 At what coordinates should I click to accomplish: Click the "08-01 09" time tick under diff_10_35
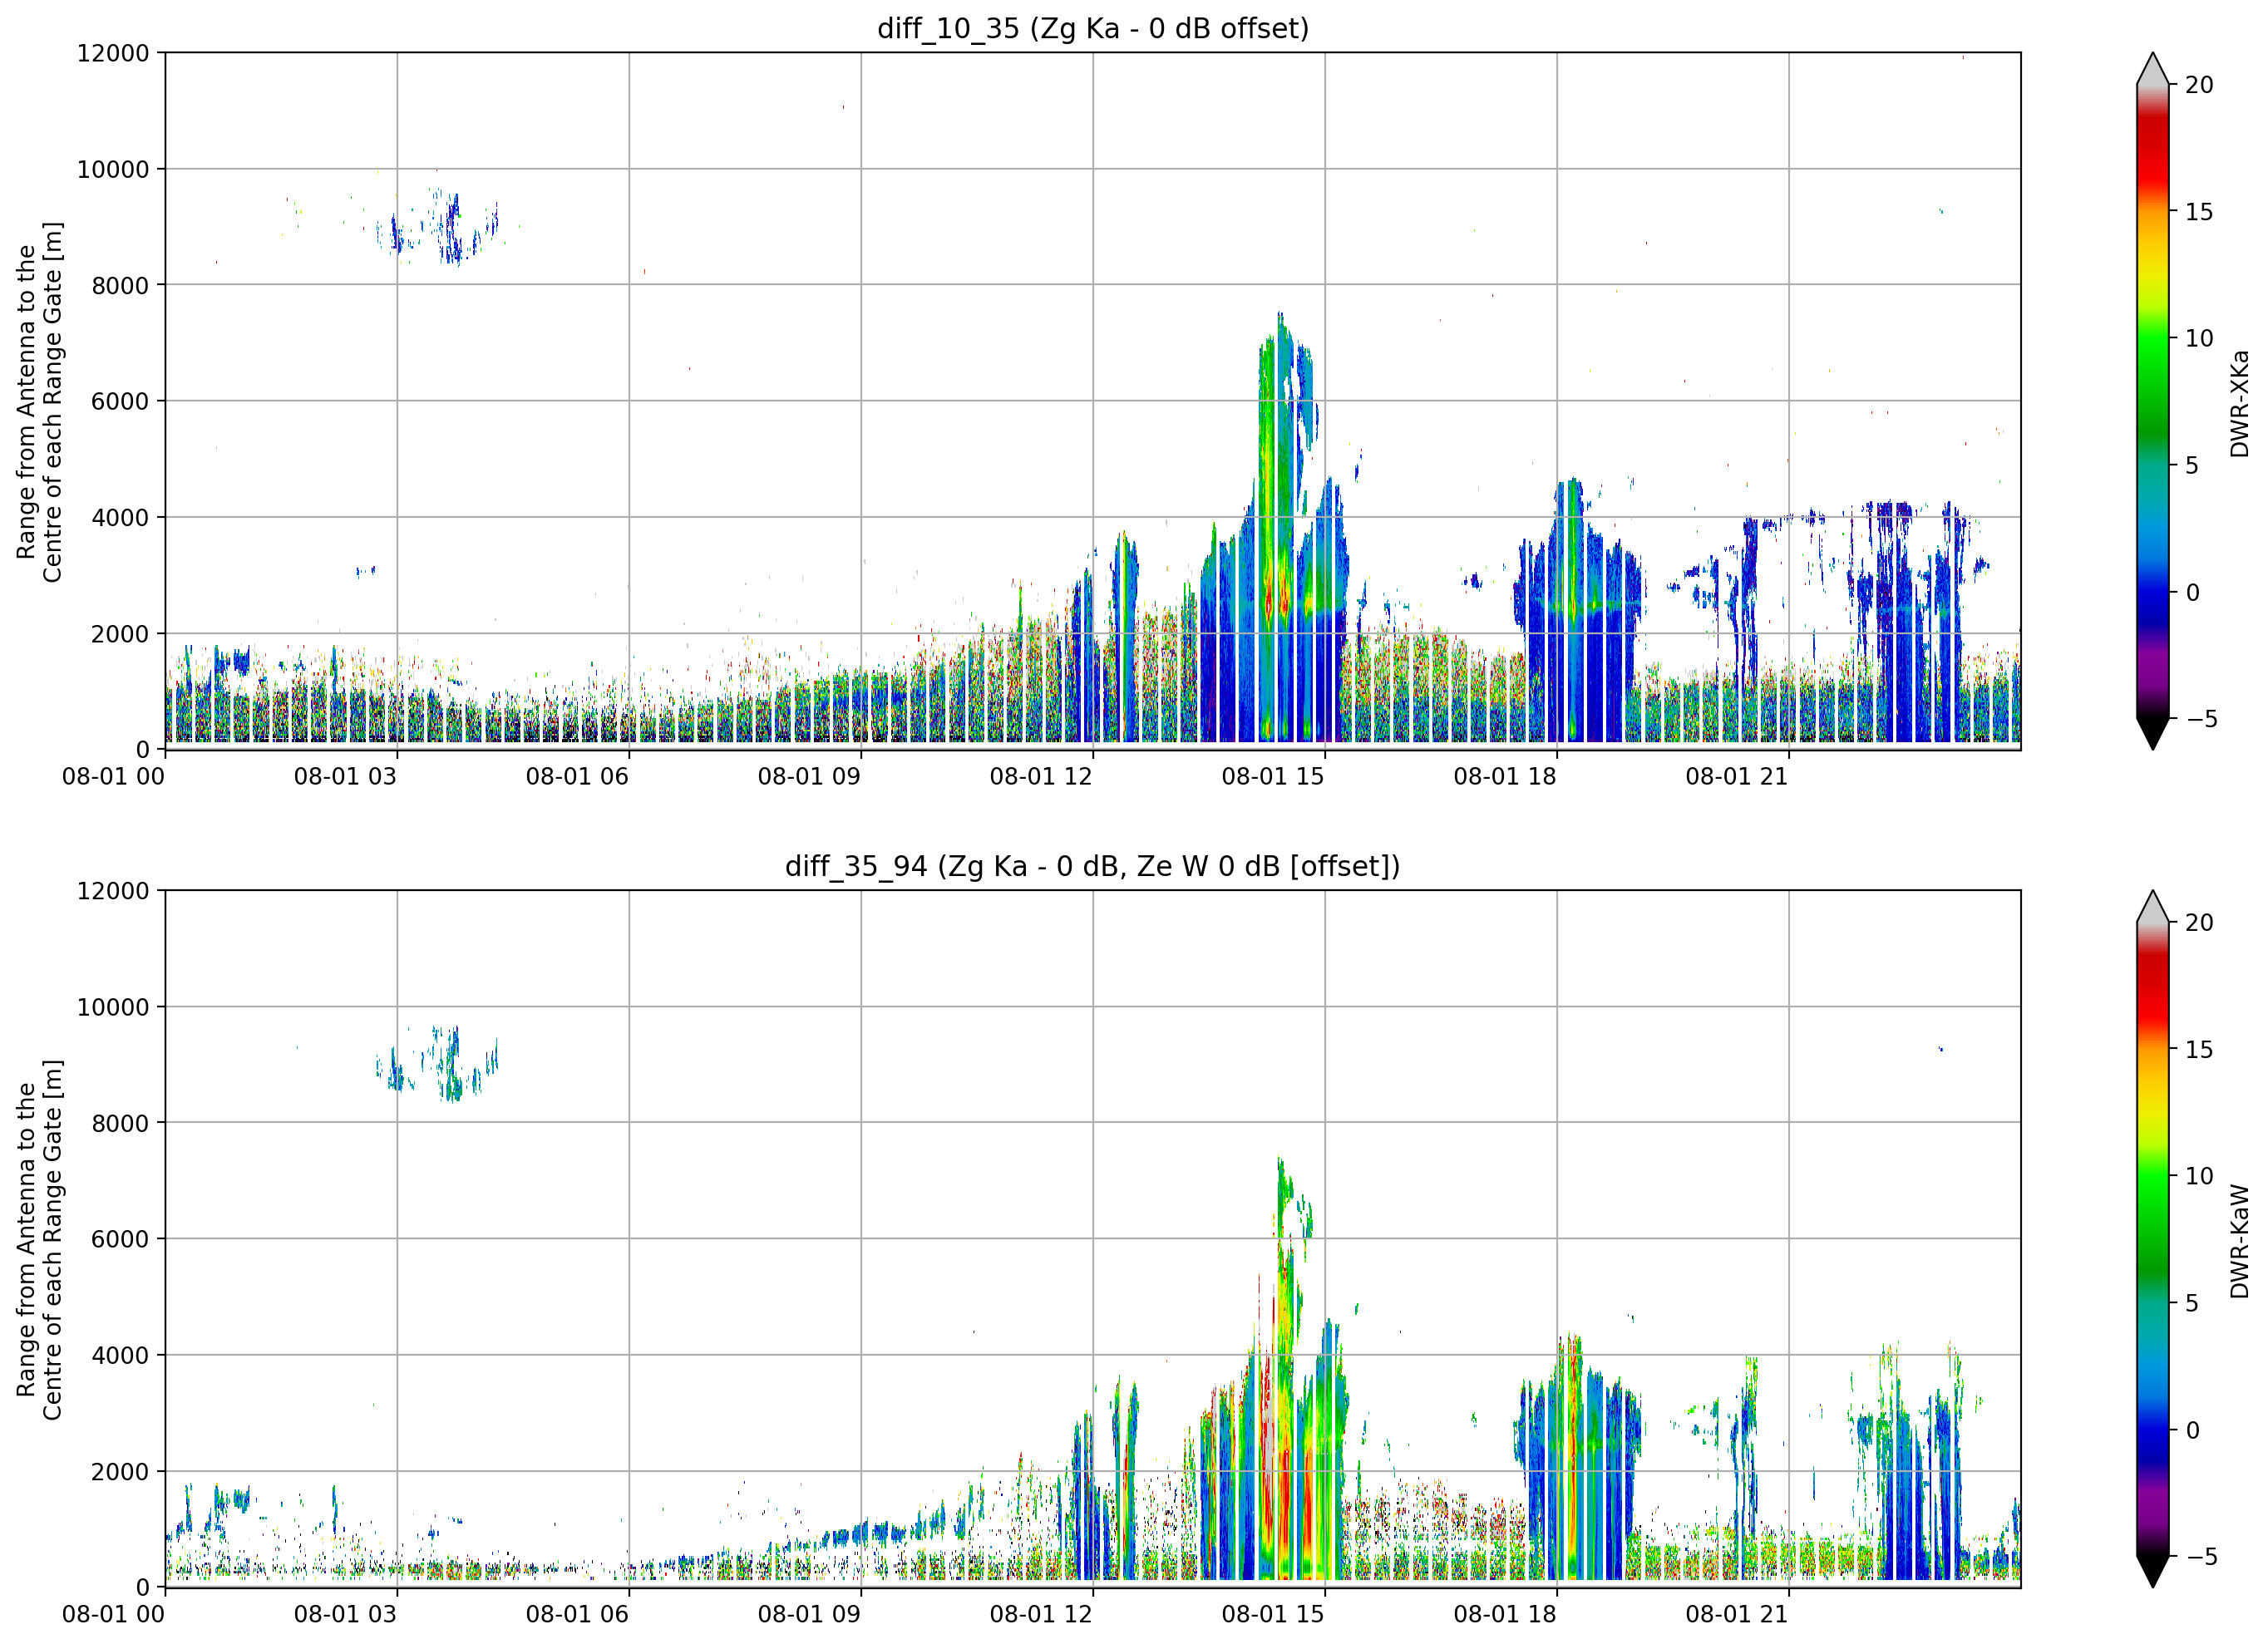point(809,776)
